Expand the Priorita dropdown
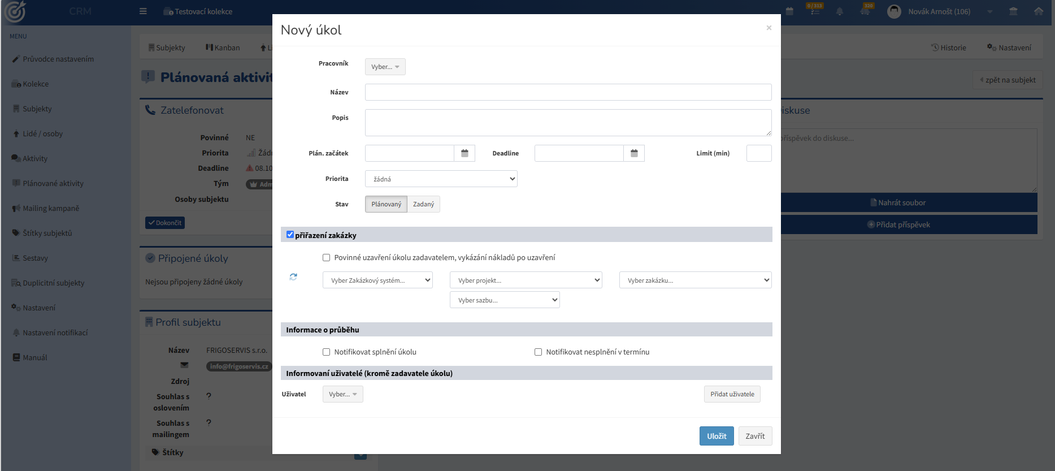This screenshot has width=1055, height=471. (441, 179)
